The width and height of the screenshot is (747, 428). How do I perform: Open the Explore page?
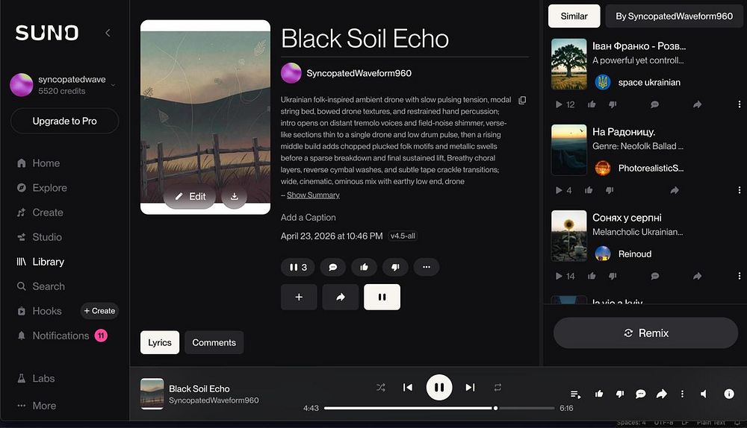42,188
